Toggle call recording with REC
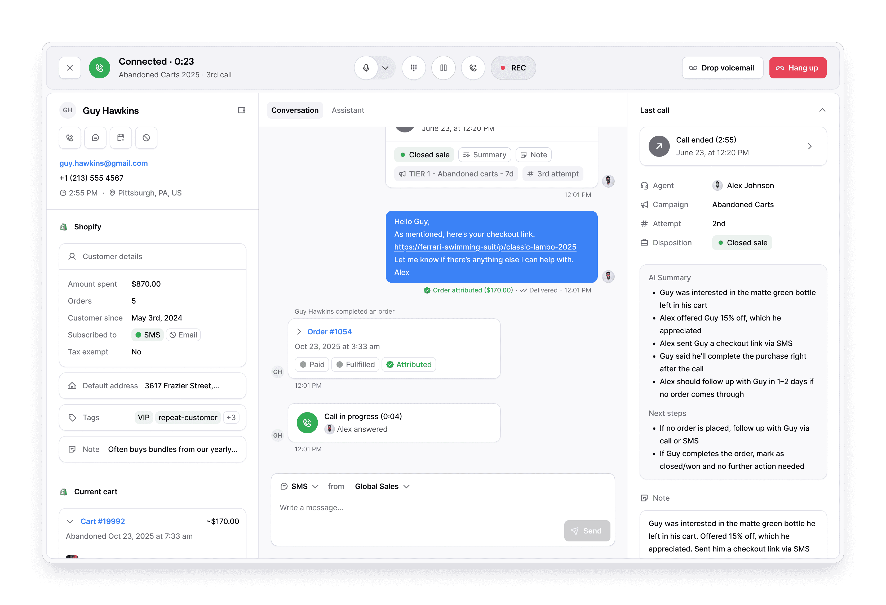Viewport: 886px width, 605px height. 513,68
